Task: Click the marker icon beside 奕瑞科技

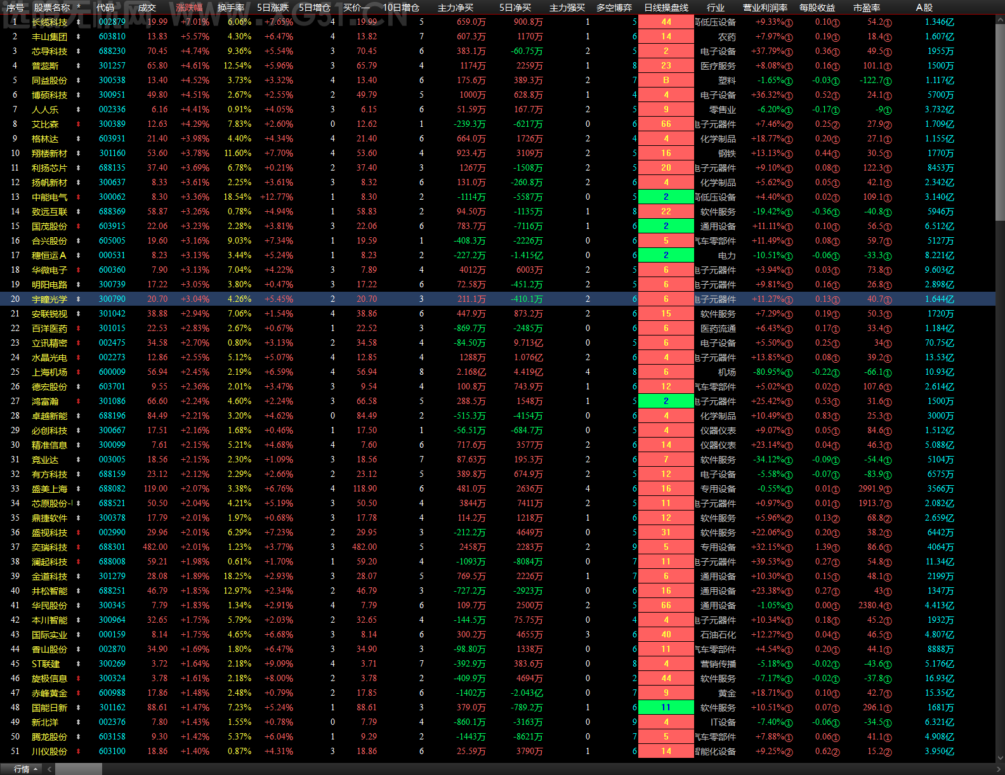Action: (x=79, y=547)
